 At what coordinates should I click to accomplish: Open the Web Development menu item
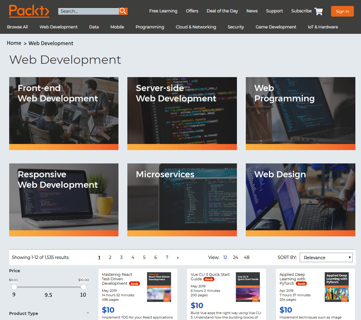tap(58, 27)
